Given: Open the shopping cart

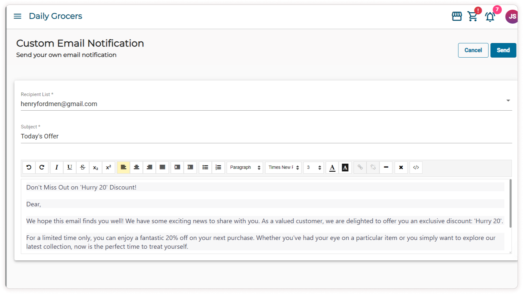Looking at the screenshot, I should (473, 16).
